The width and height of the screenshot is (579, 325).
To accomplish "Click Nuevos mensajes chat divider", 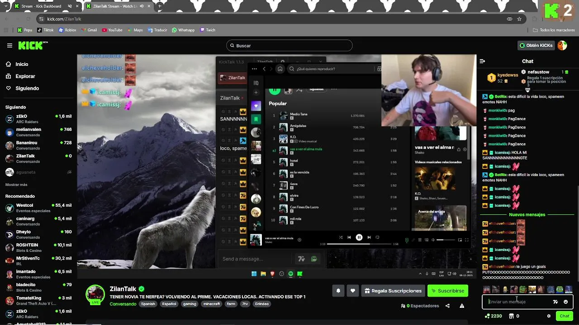I will [x=527, y=215].
